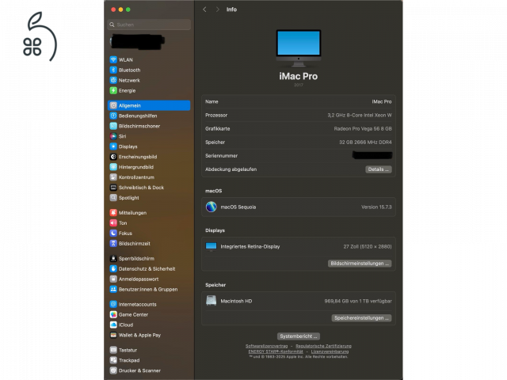The width and height of the screenshot is (507, 380).
Task: Open the Mitteilungen bell icon
Action: 113,213
